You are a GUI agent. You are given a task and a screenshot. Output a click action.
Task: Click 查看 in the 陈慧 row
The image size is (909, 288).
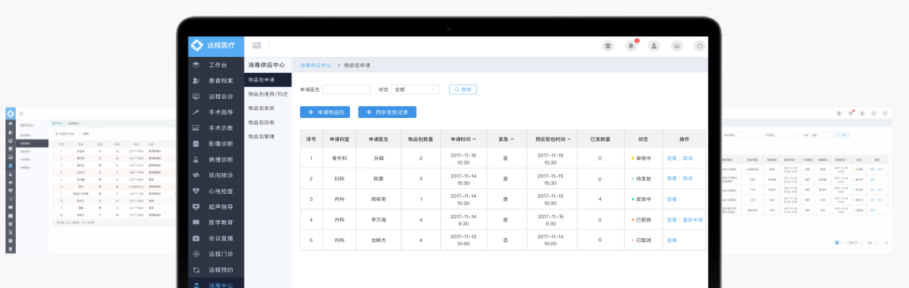point(672,179)
